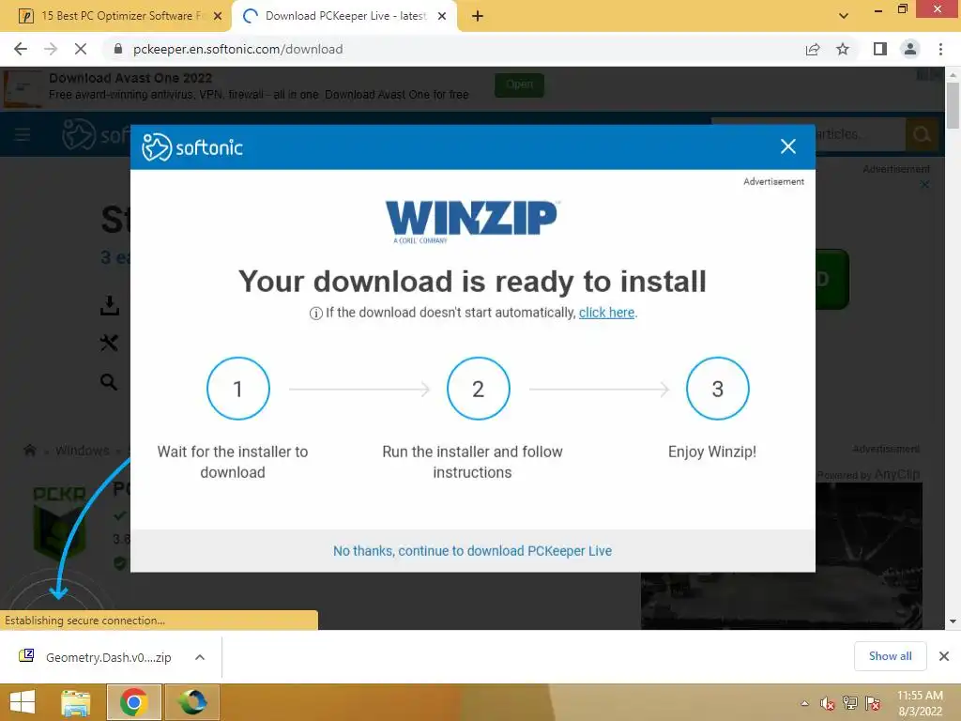
Task: Click the magnifier icon on page
Action: coord(109,382)
